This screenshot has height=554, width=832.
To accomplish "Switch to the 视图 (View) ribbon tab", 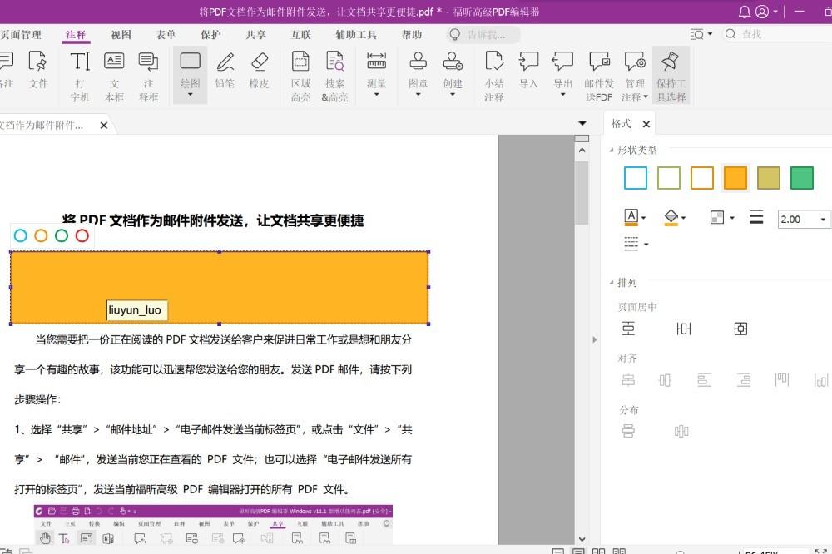I will point(121,34).
